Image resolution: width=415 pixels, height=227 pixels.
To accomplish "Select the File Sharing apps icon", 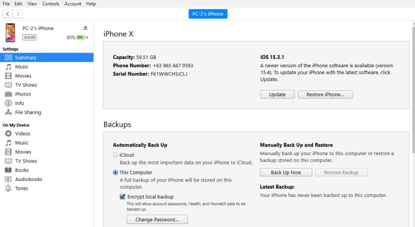I will pos(9,112).
